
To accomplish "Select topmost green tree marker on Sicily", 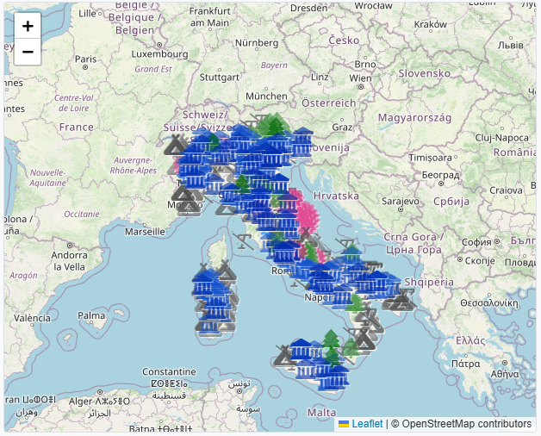I will click(x=331, y=339).
